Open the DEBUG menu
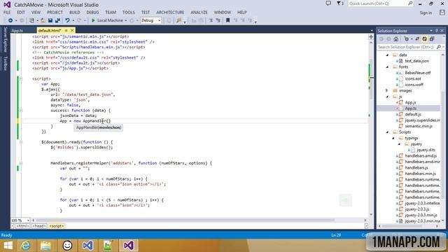The height and width of the screenshot is (252, 448). 92,13
